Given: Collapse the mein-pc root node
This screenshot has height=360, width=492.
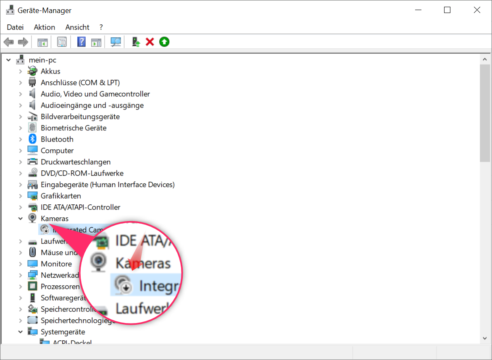Looking at the screenshot, I should (8, 60).
